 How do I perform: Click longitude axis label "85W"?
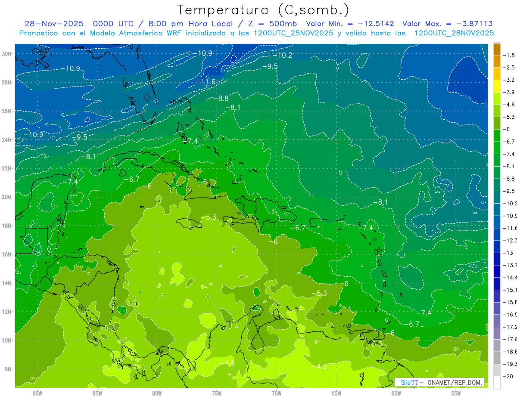click(x=97, y=393)
